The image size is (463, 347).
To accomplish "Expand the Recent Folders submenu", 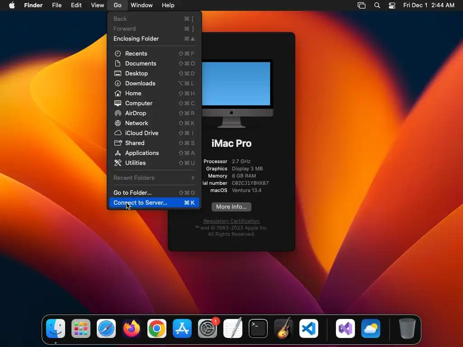I will click(x=154, y=178).
